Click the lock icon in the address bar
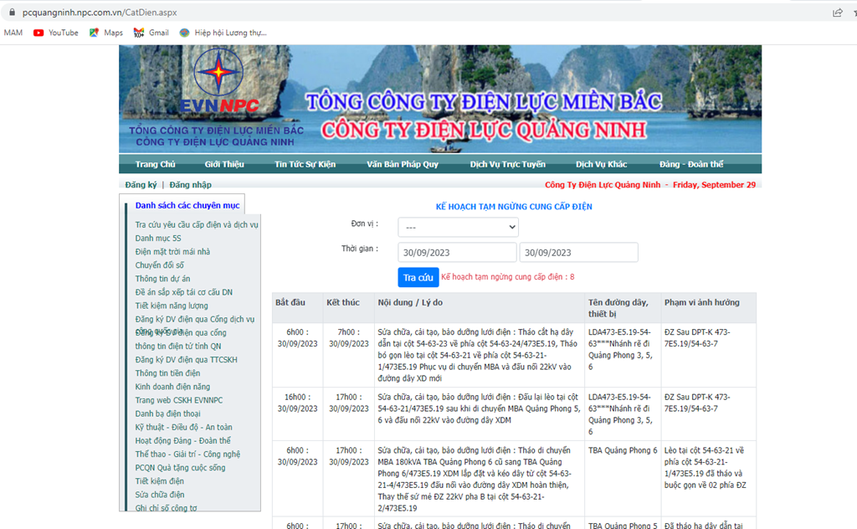The image size is (857, 529). 12,12
